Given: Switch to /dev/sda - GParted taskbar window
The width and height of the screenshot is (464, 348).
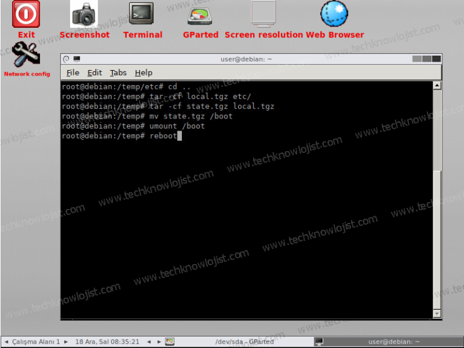Looking at the screenshot, I should pos(245,342).
